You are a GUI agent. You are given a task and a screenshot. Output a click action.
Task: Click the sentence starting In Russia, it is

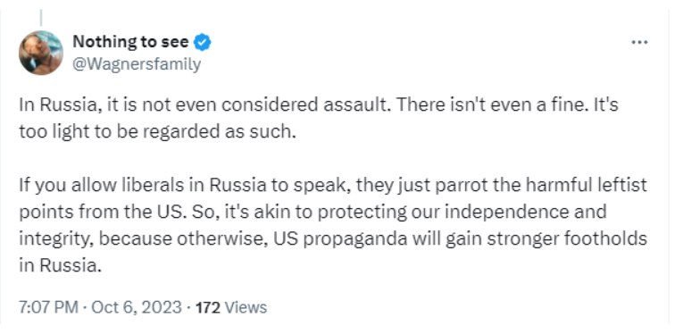click(205, 105)
